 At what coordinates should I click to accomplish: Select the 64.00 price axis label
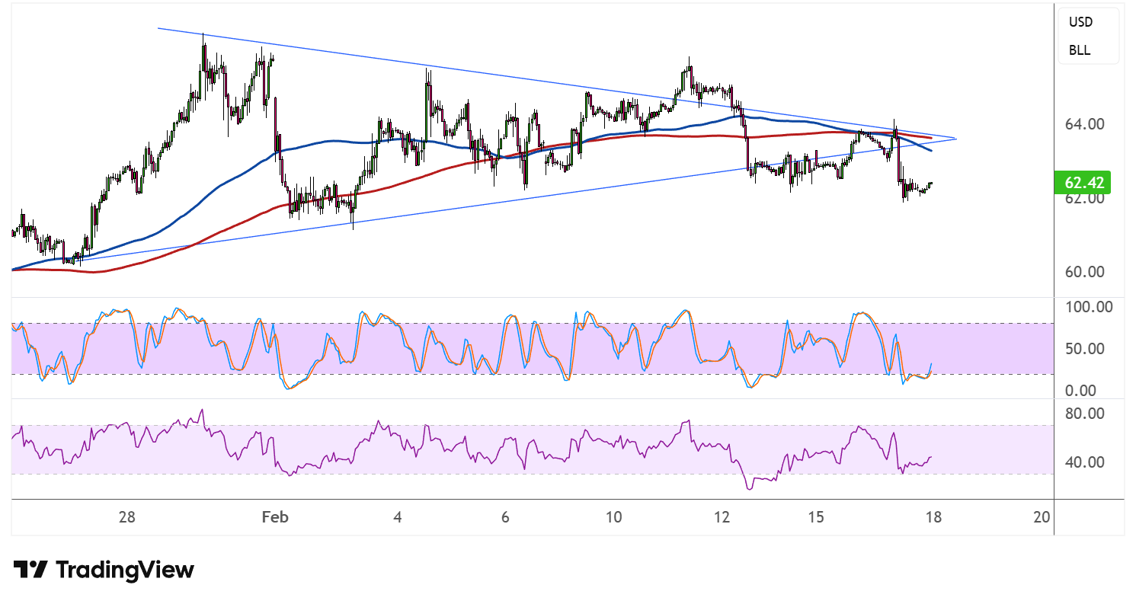(1085, 123)
